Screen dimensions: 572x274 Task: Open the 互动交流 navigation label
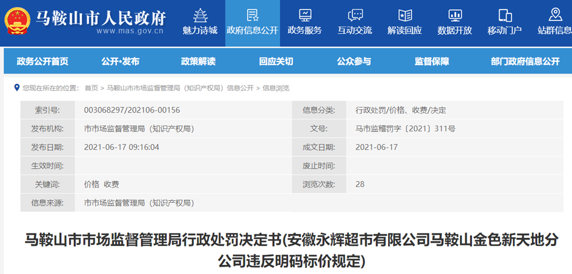tap(355, 30)
